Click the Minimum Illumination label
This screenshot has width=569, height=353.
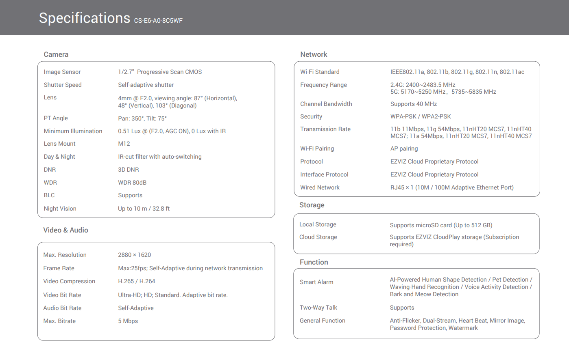(73, 131)
